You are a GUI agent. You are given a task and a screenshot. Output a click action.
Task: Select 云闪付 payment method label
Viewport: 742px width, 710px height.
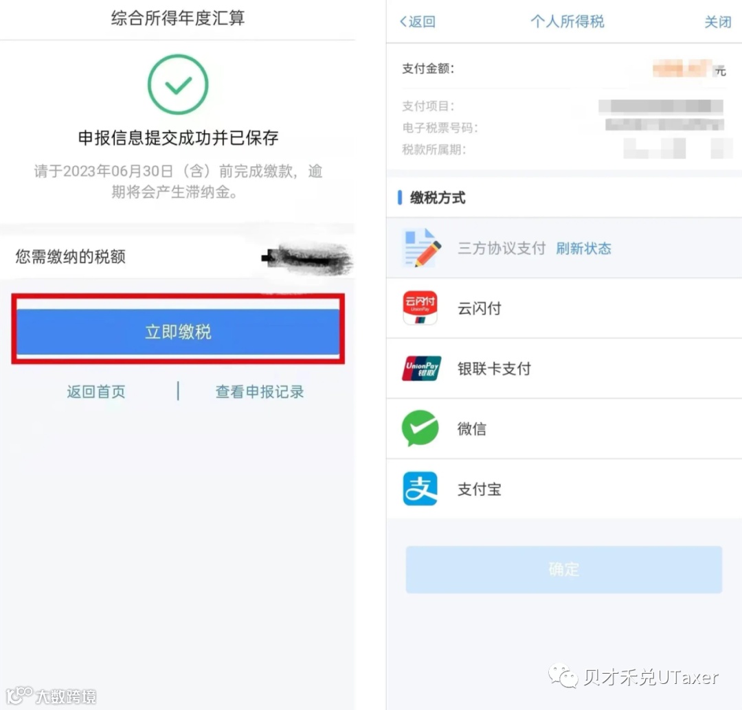pyautogui.click(x=480, y=308)
